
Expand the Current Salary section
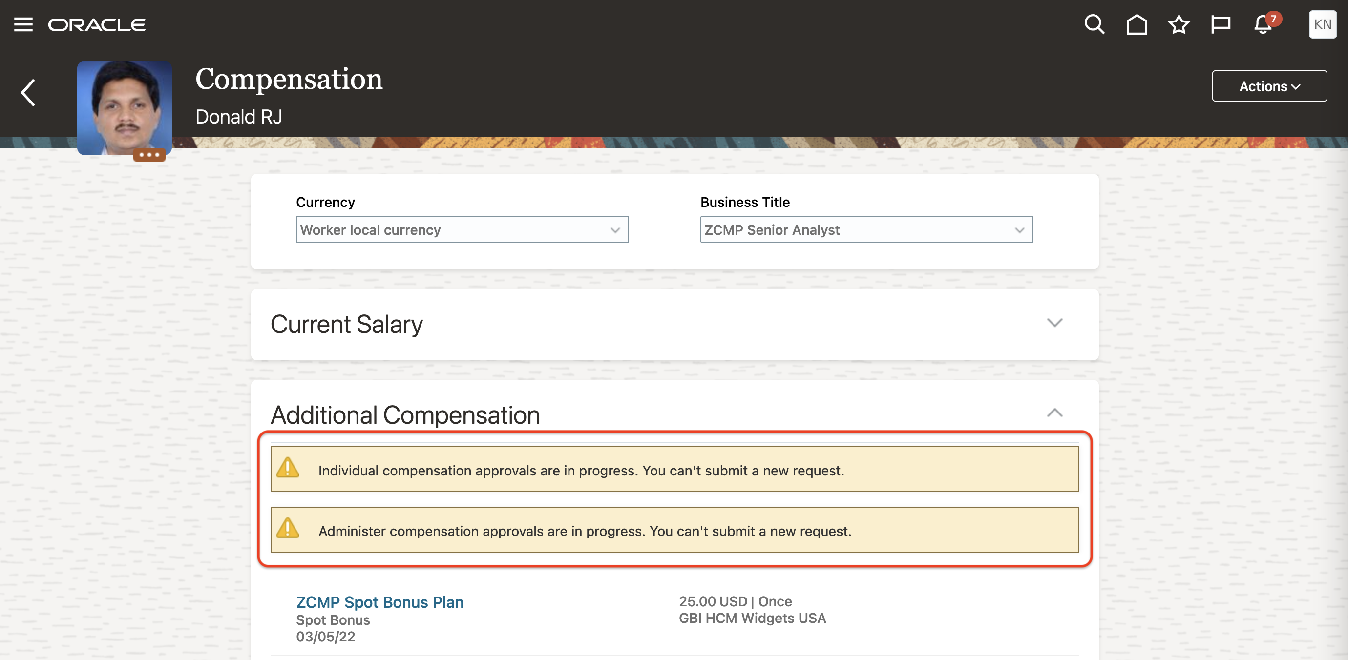point(1054,323)
